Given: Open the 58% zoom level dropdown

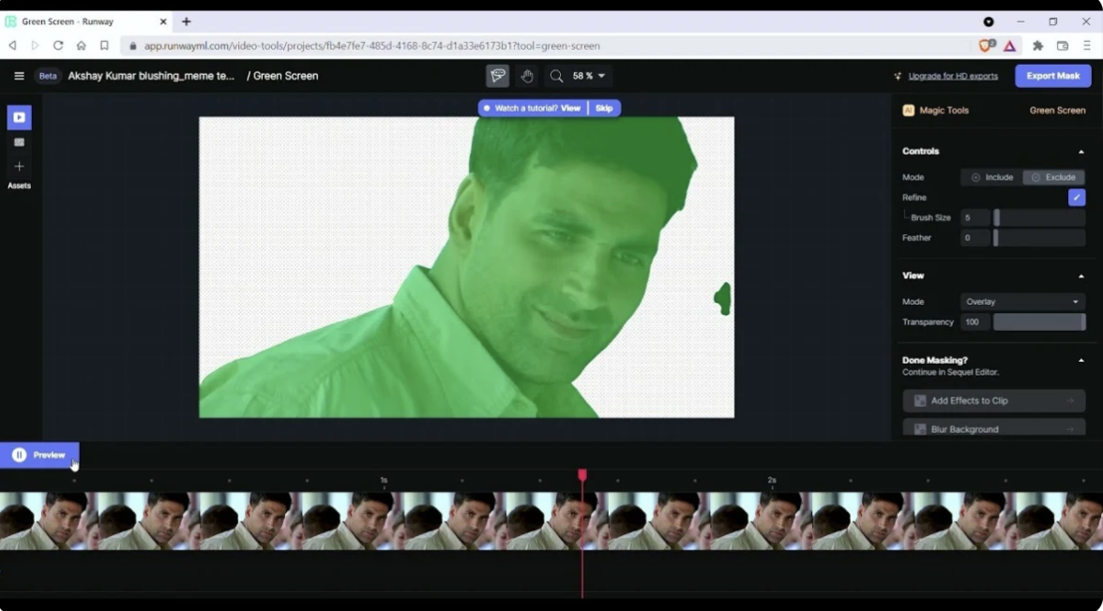Looking at the screenshot, I should pos(589,76).
